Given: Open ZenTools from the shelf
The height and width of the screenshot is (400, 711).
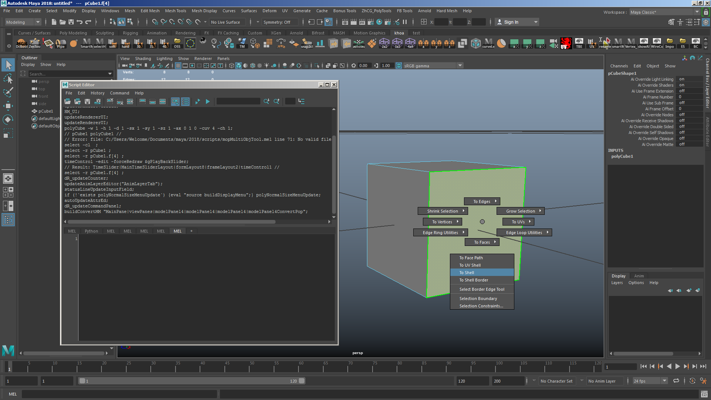Looking at the screenshot, I should 35,43.
